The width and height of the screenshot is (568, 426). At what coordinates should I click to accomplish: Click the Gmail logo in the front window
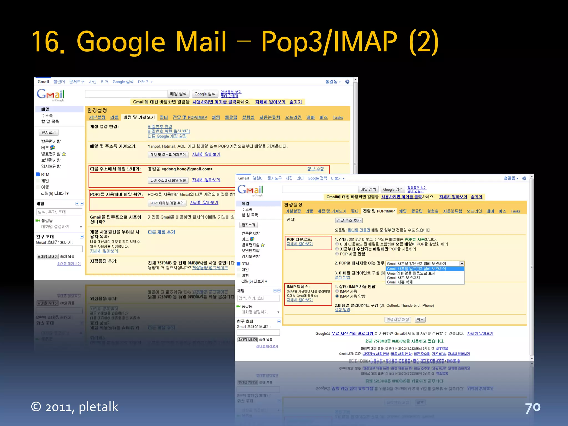(250, 190)
